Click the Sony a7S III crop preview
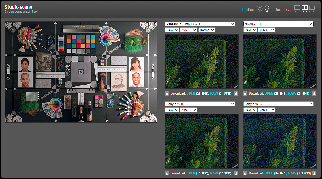This screenshot has width=322, height=179. click(202, 141)
